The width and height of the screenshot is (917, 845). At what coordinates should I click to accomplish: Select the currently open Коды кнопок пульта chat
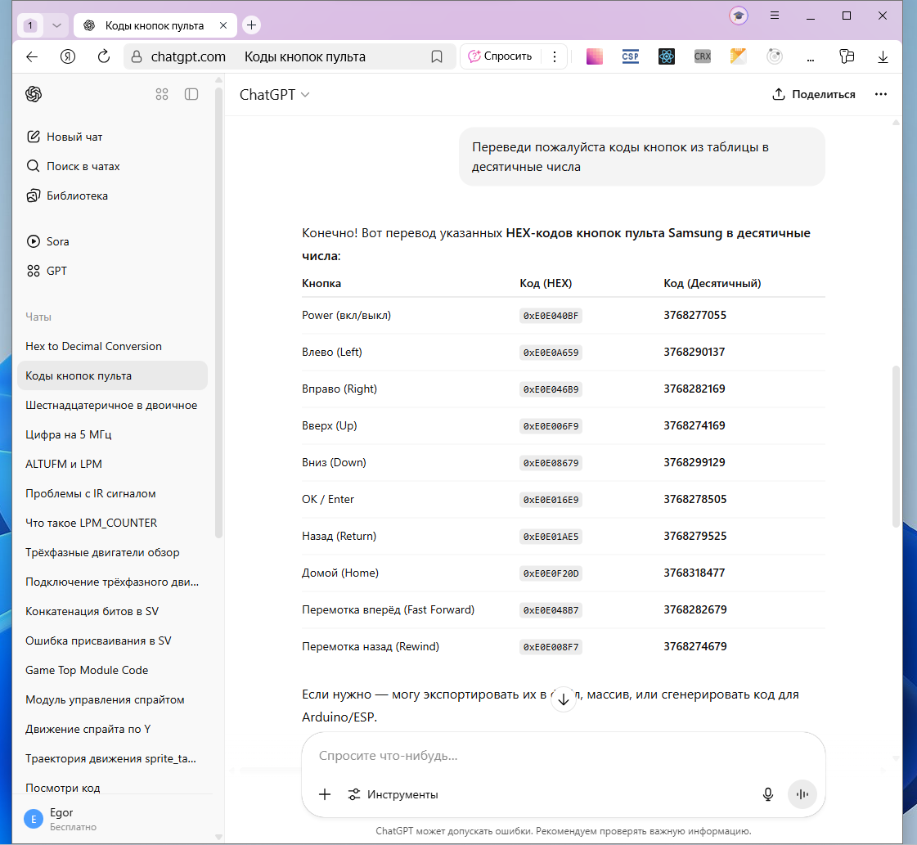coord(112,375)
